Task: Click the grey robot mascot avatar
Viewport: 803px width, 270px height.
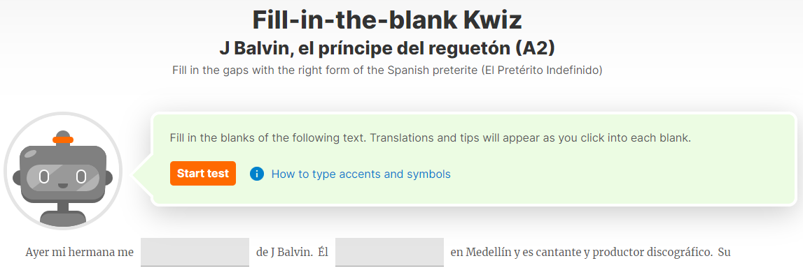Action: (x=63, y=172)
